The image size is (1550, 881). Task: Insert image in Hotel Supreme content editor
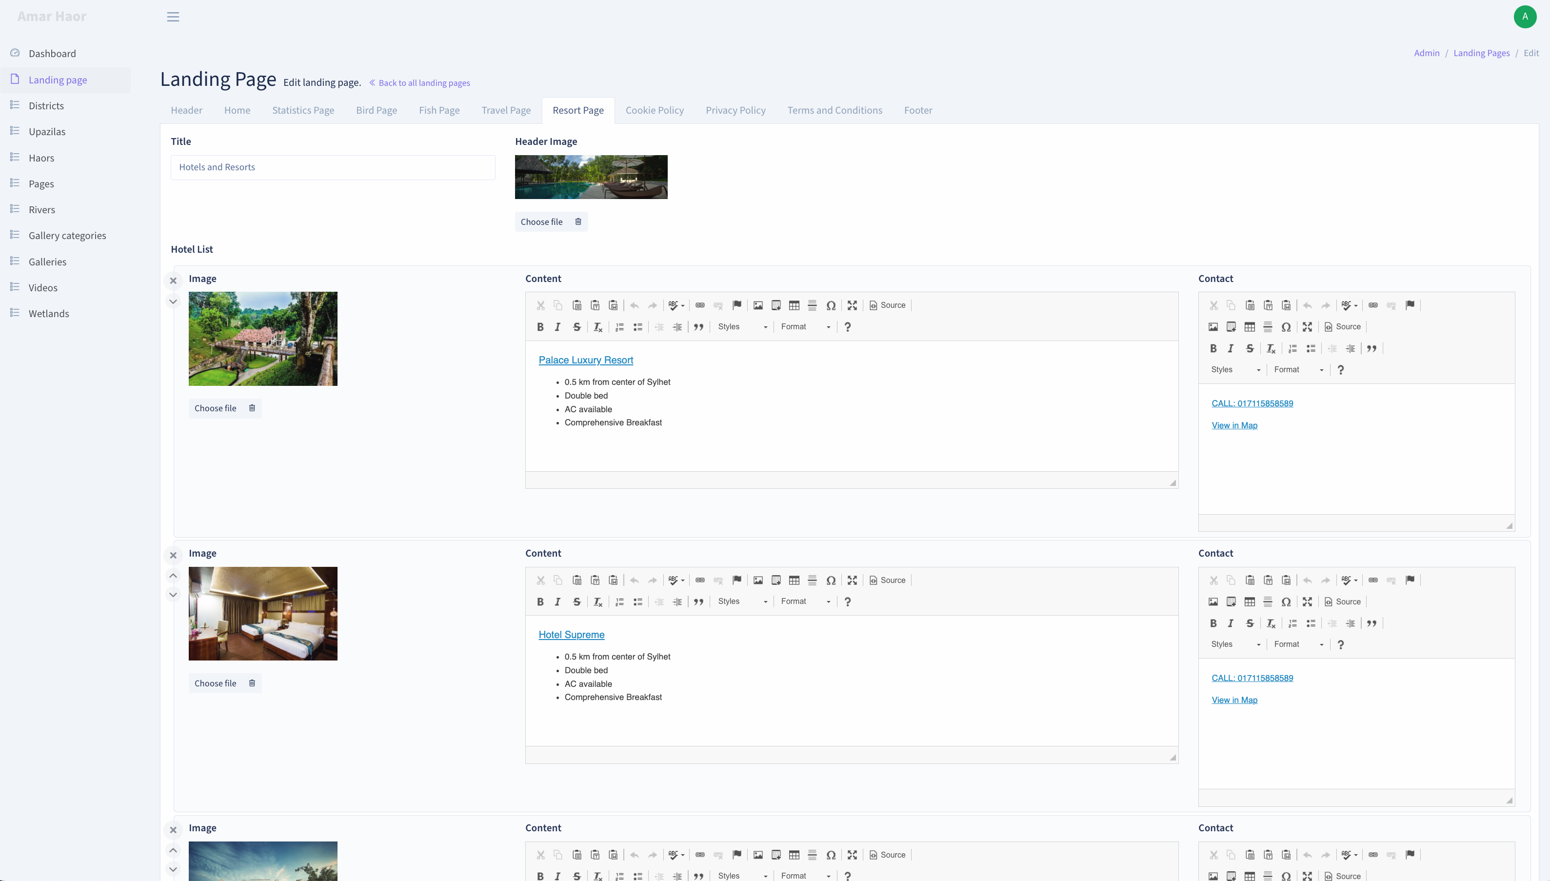[x=757, y=581]
